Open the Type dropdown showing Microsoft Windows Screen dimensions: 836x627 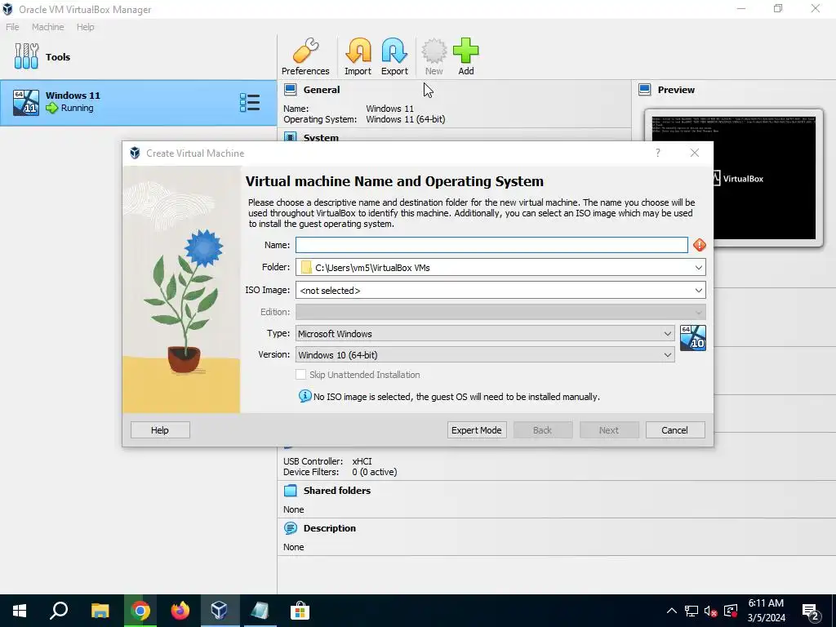pyautogui.click(x=485, y=333)
